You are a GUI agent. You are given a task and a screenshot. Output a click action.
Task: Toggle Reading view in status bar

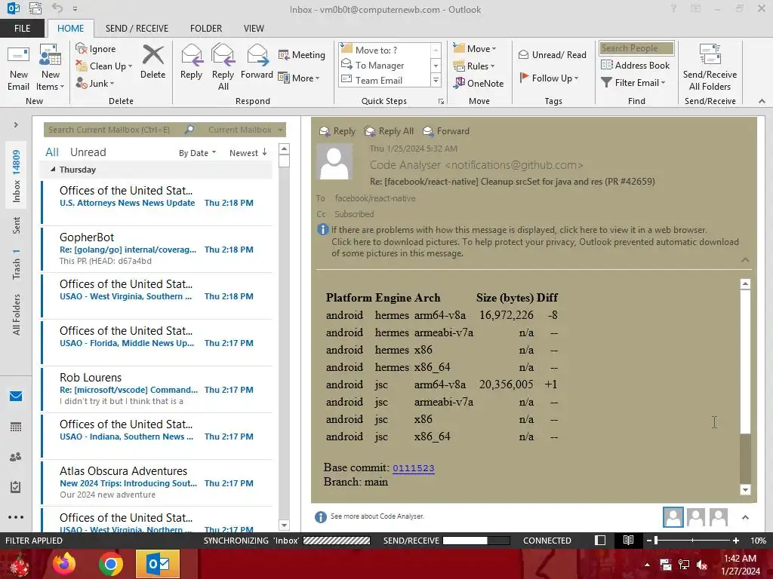point(628,540)
